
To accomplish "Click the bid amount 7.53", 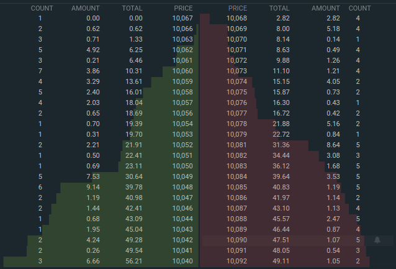I will click(91, 176).
